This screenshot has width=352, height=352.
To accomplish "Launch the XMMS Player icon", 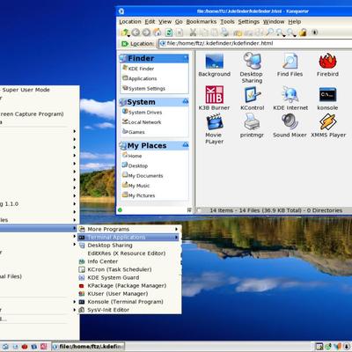I will (x=328, y=121).
